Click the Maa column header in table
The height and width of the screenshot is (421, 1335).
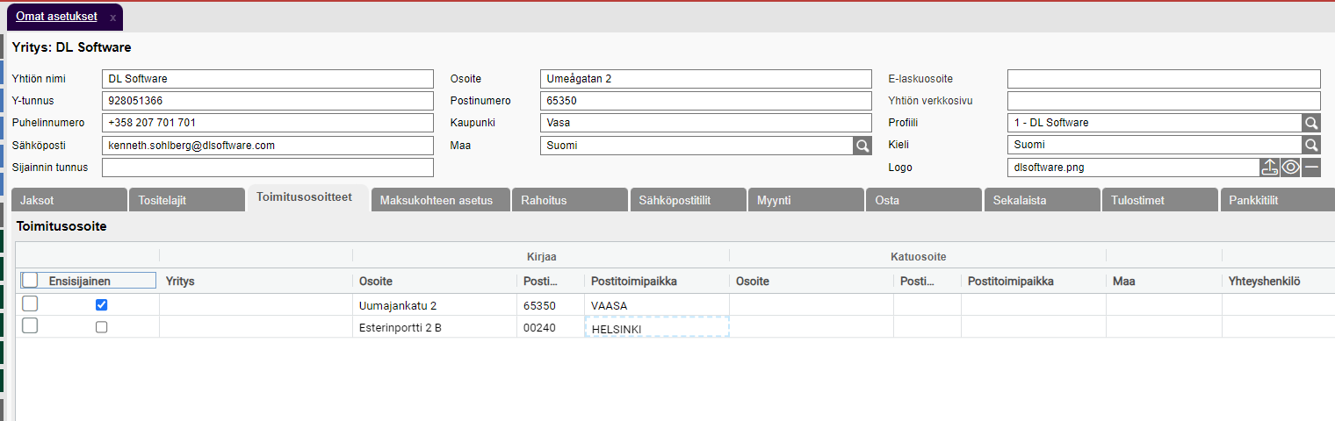pos(1164,281)
